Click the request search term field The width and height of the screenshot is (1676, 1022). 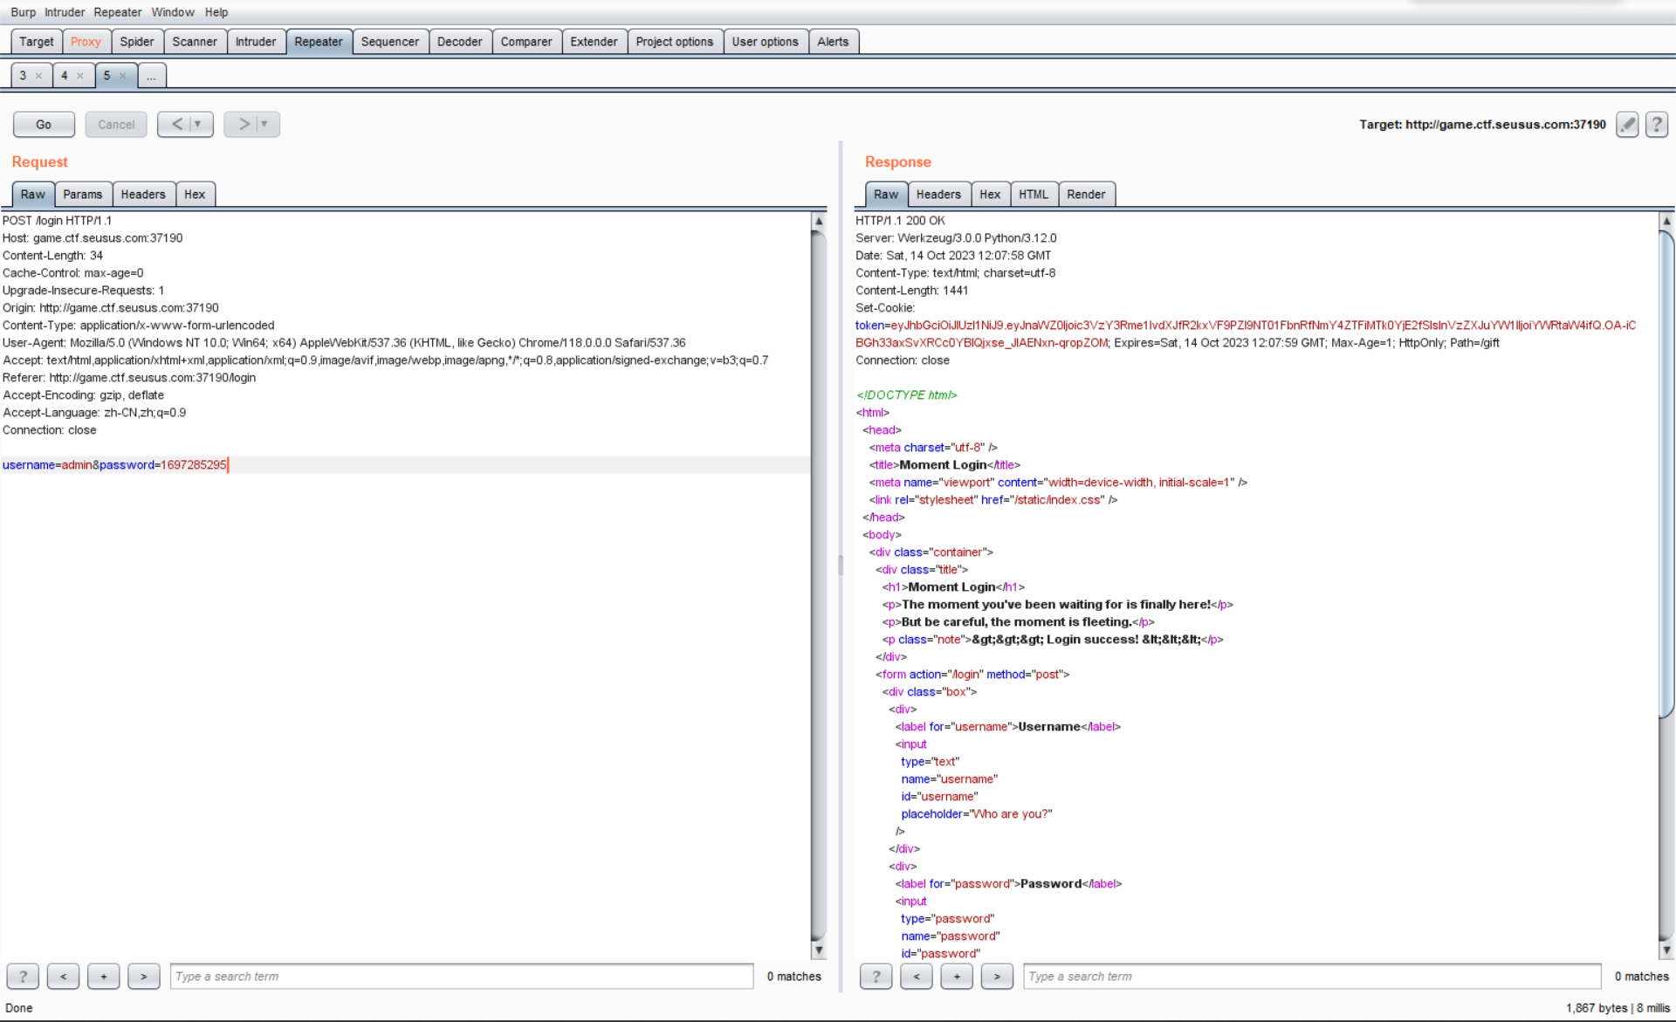point(462,977)
